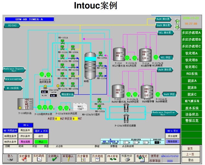
Task: Click valve MB-101A icon
Action: click(x=63, y=42)
